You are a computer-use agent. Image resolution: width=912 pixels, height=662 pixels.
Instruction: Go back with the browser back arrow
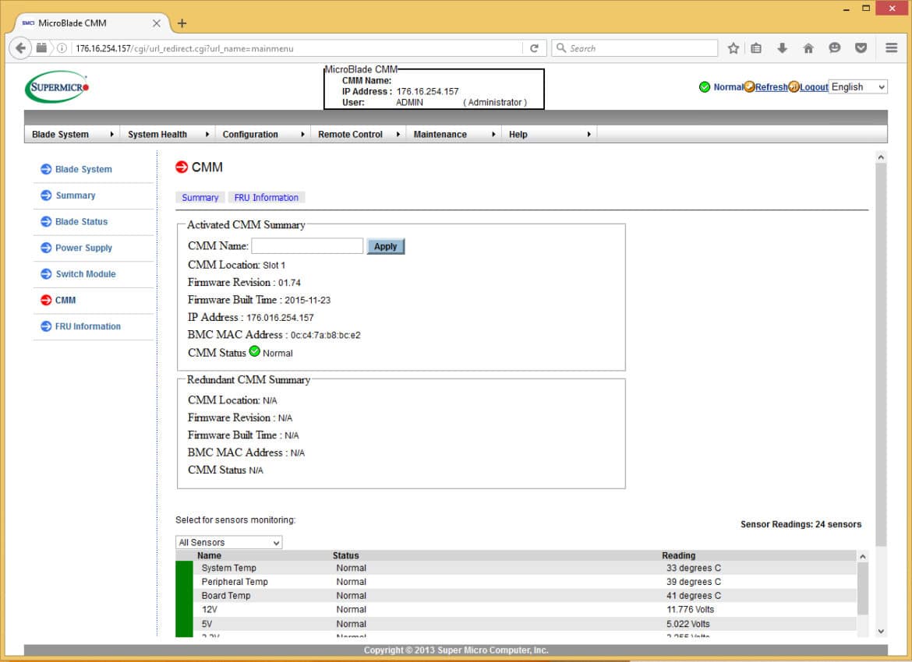coord(20,48)
